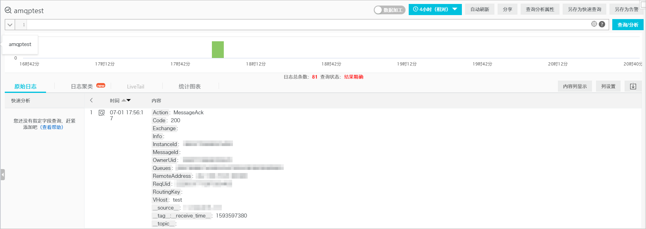This screenshot has width=646, height=229.
Task: Toggle the 数据加工 switch
Action: point(389,10)
